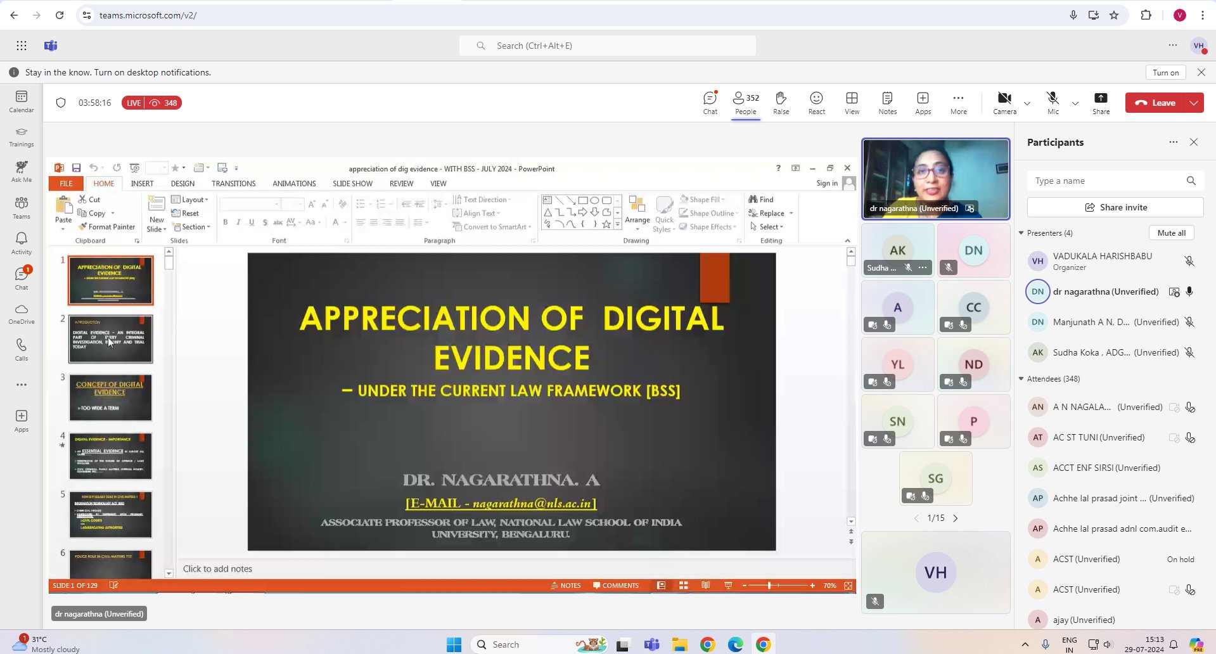The width and height of the screenshot is (1216, 654).
Task: Open weather widget Mostly cloudy
Action: 48,644
